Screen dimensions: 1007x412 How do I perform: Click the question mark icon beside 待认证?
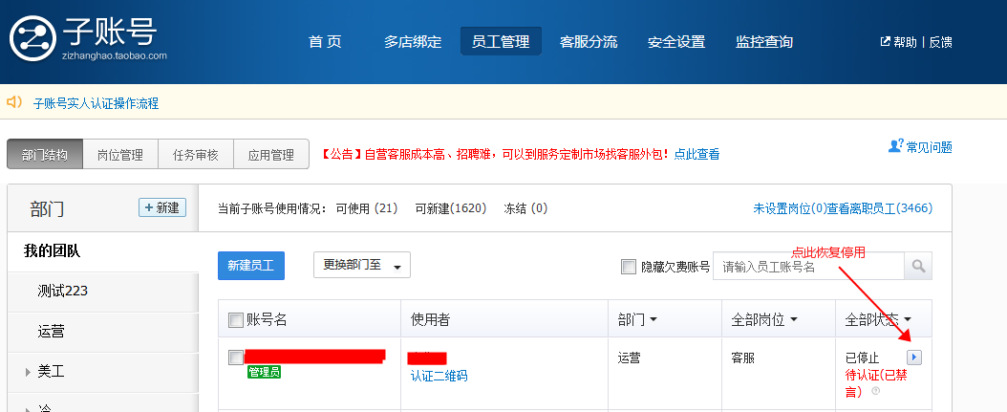point(875,391)
